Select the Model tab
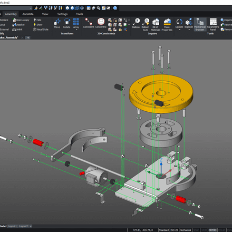 pyautogui.click(x=3, y=226)
